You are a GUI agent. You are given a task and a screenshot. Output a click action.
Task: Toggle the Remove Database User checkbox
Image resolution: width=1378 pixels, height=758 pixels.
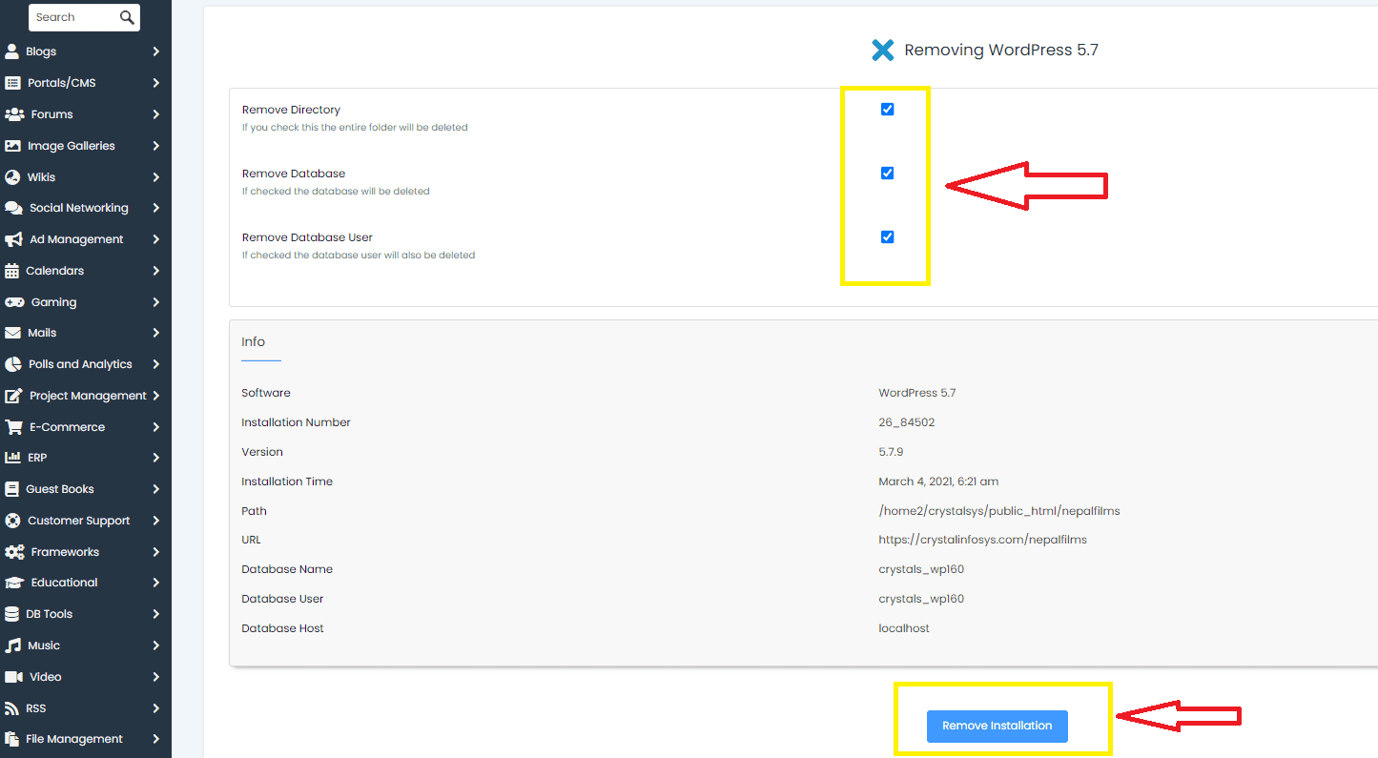[x=887, y=237]
